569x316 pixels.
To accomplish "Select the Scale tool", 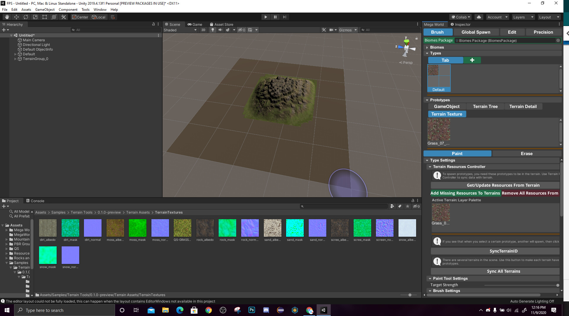I will coord(35,17).
